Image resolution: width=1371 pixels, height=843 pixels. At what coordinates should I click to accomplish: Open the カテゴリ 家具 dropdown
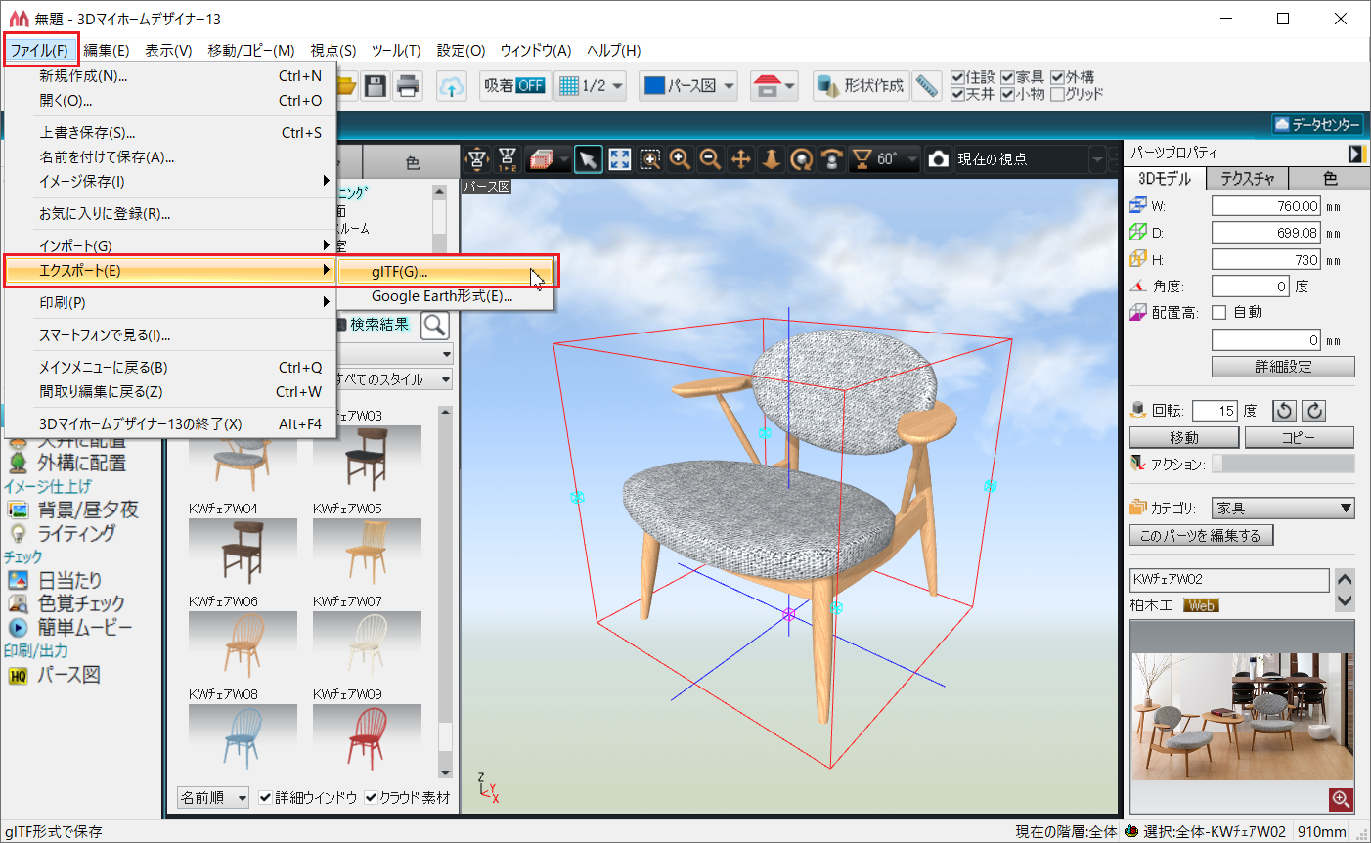[x=1283, y=509]
